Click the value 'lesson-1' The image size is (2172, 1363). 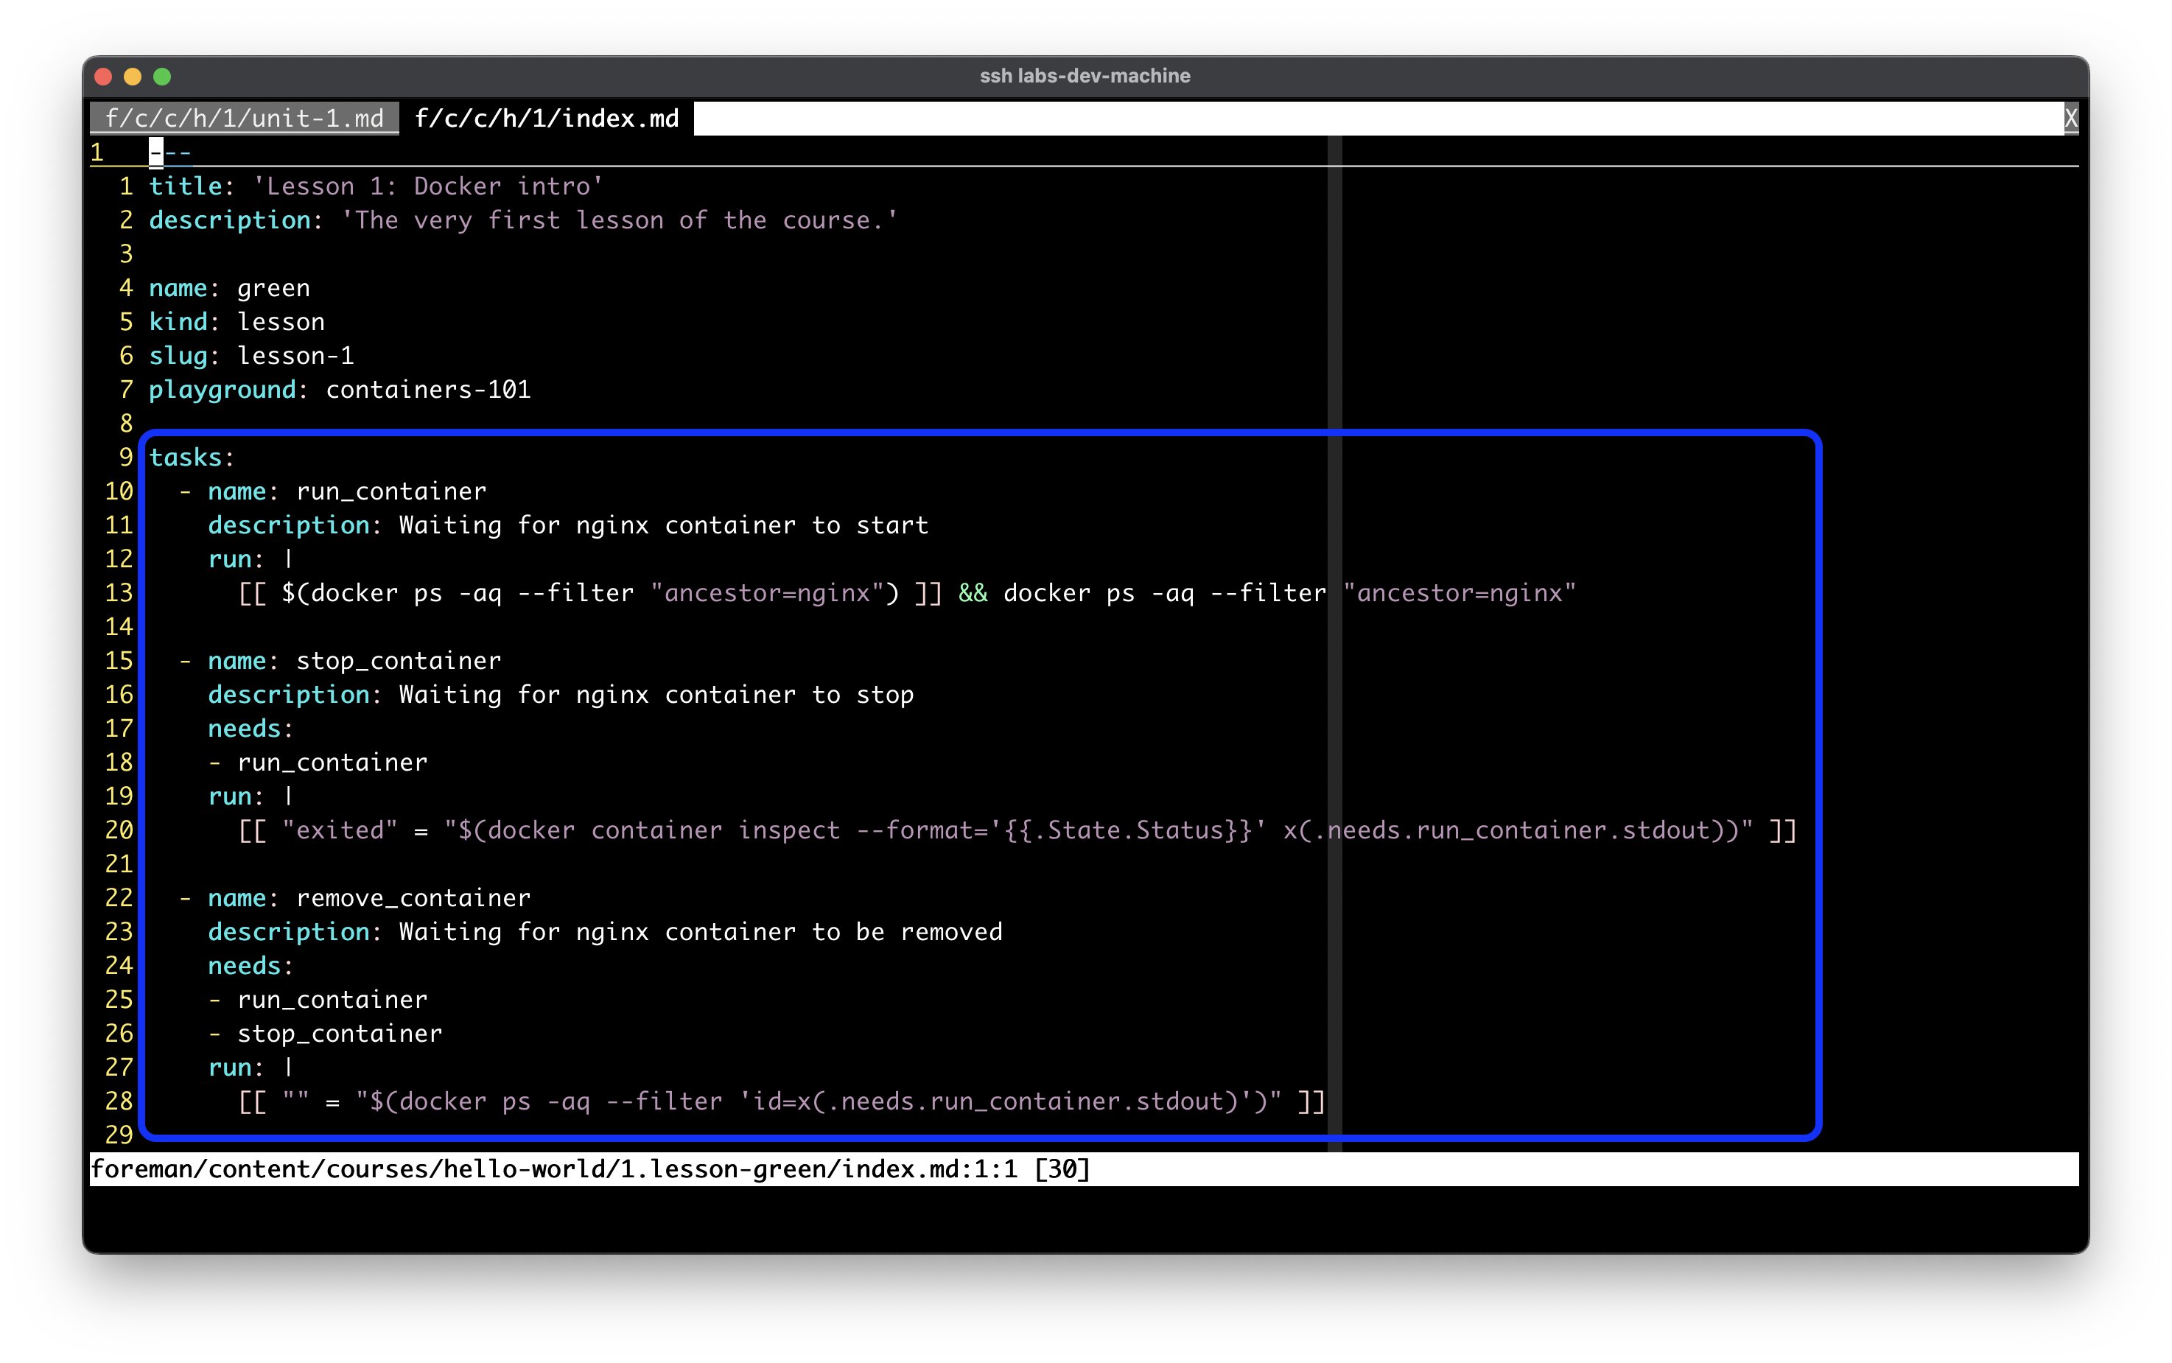(x=295, y=356)
